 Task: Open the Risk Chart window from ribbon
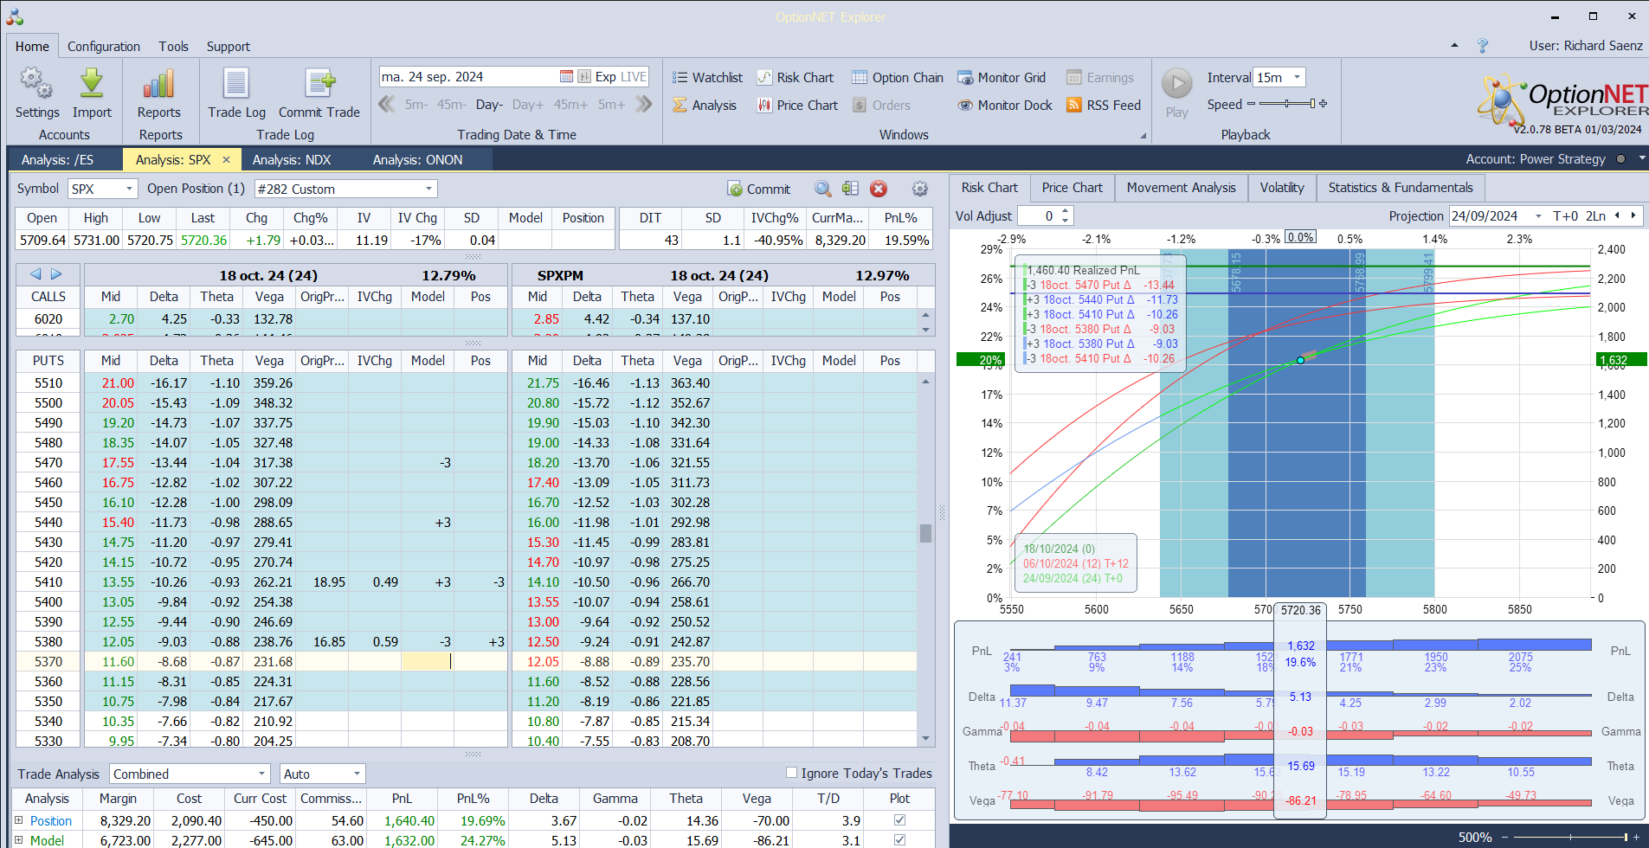coord(795,77)
